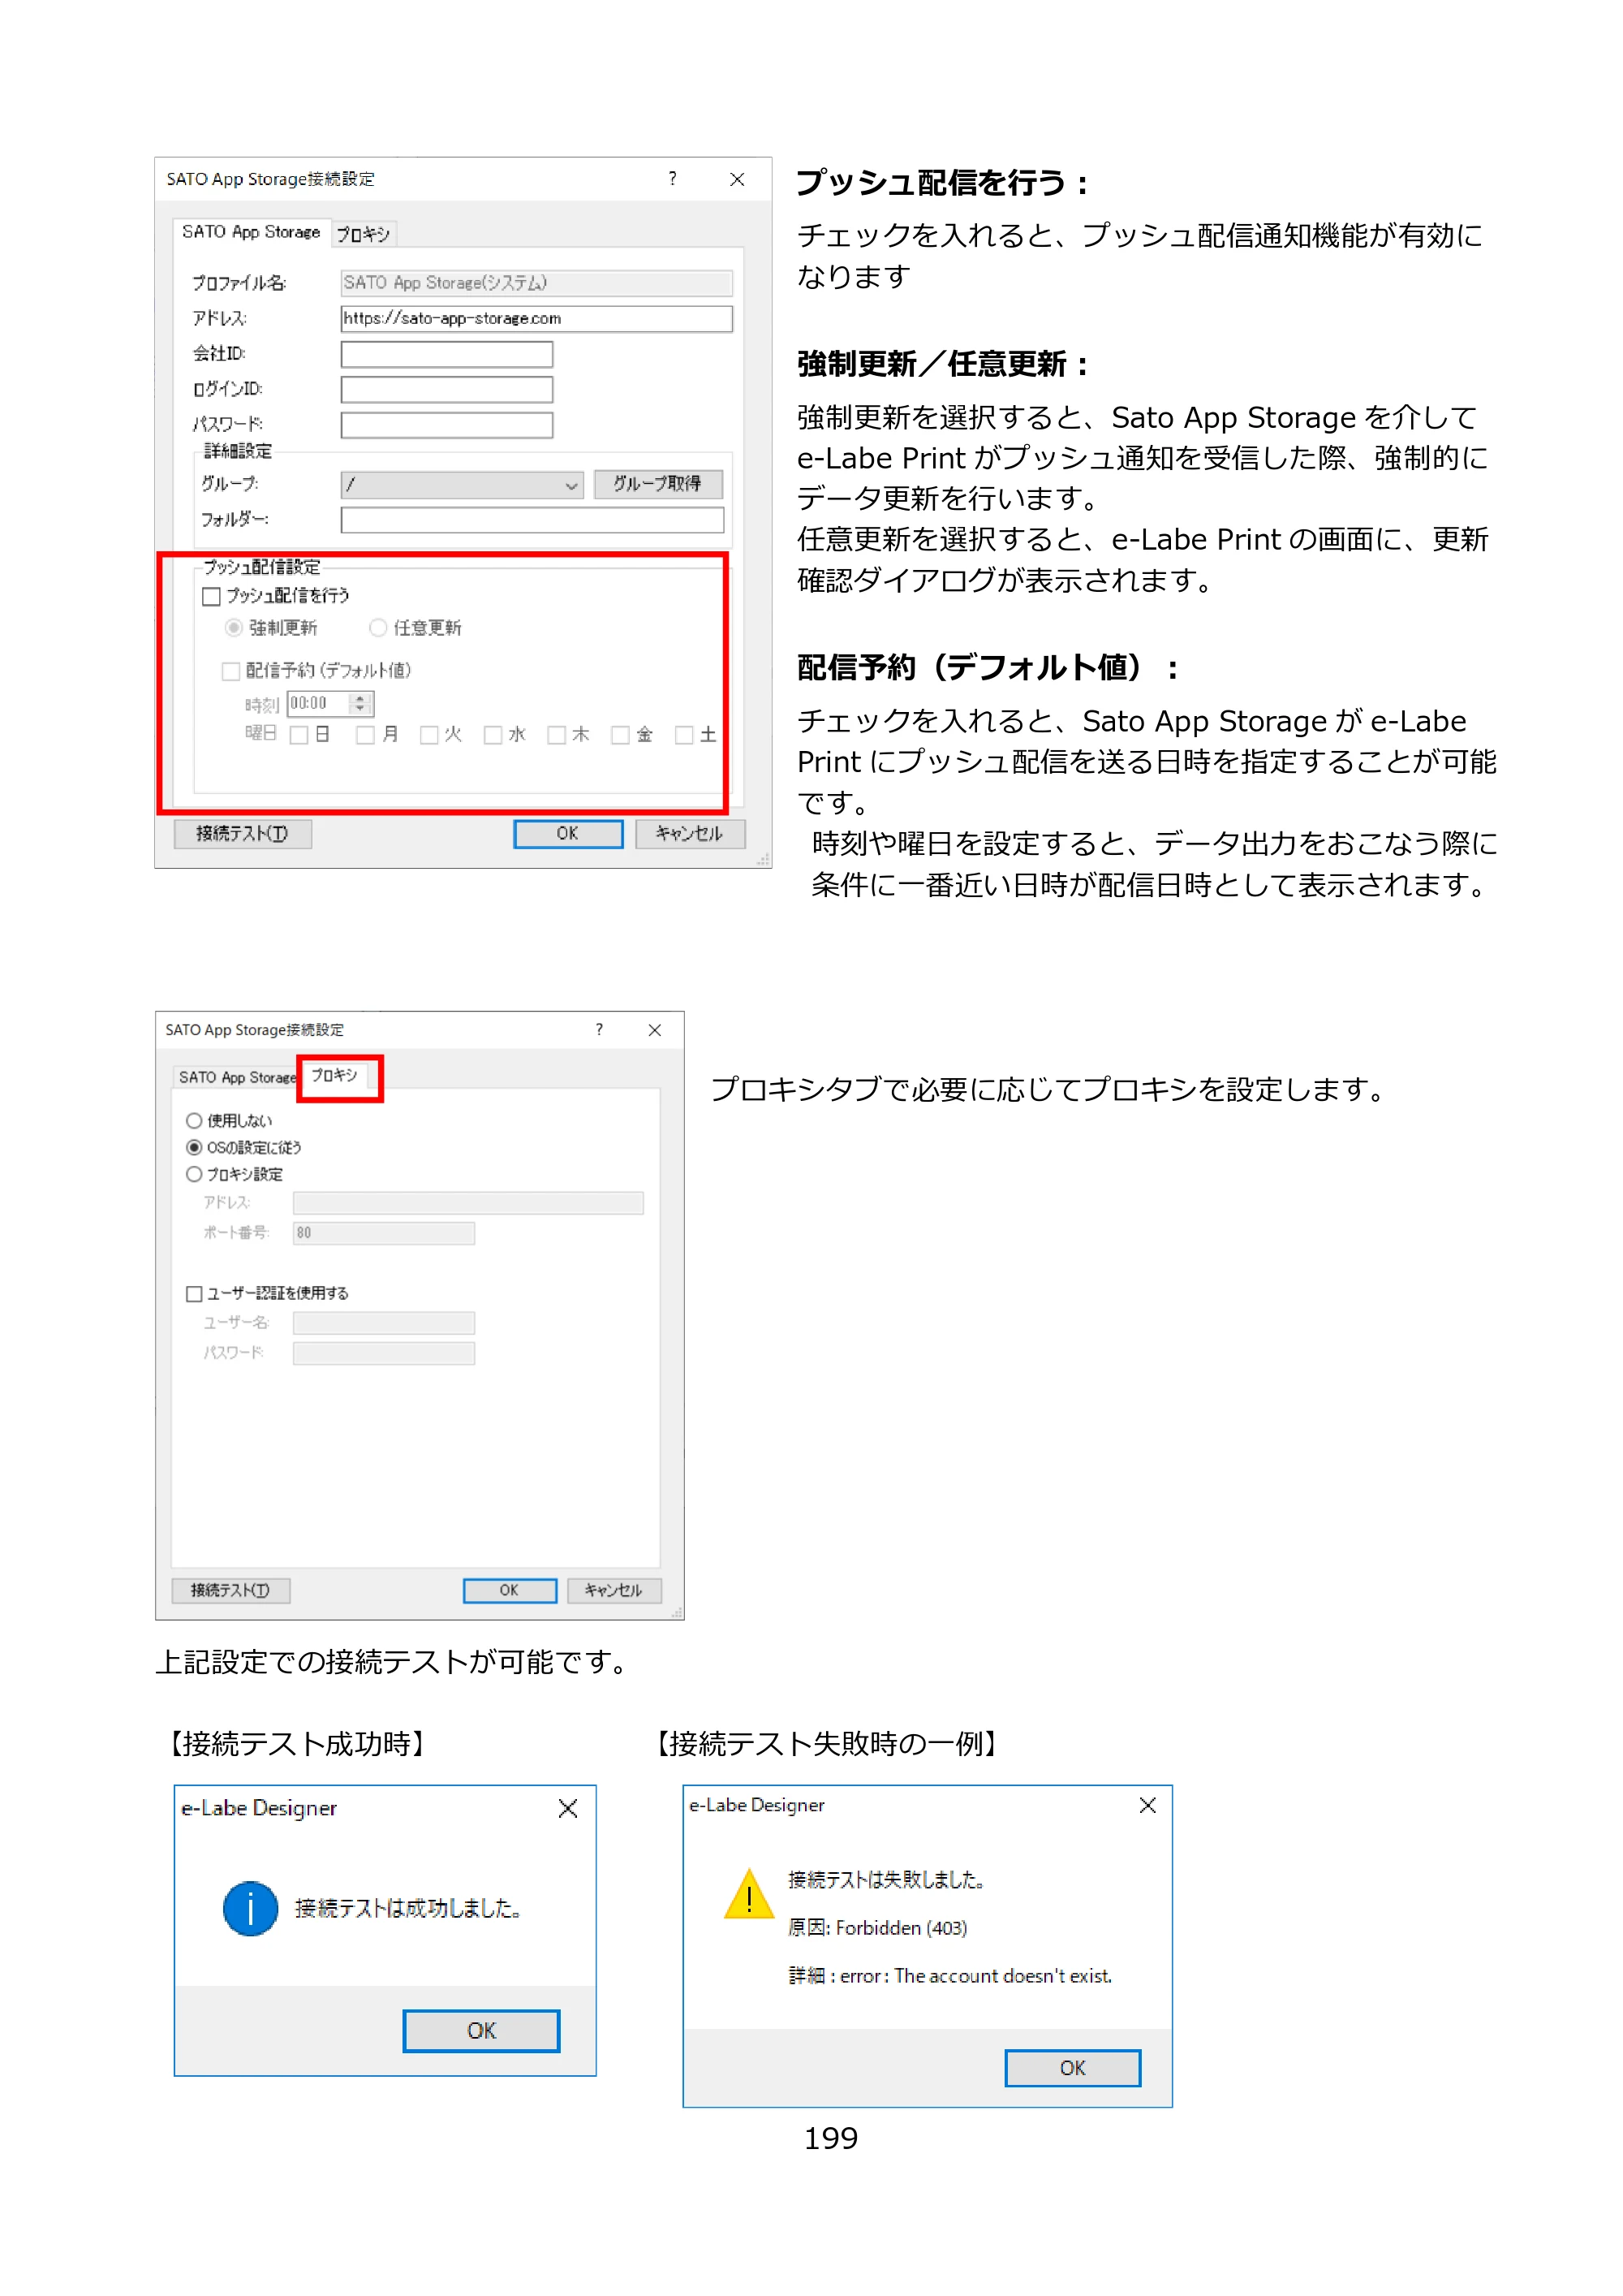The height and width of the screenshot is (2296, 1623).
Task: Click the yellow warning icon in the failure dialog
Action: (x=750, y=1893)
